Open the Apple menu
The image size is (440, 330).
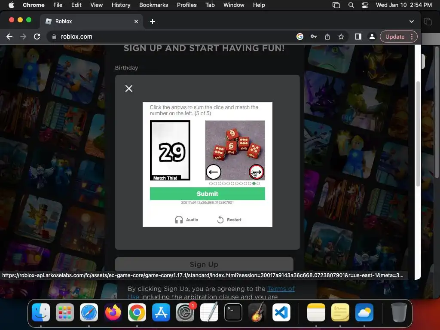[11, 5]
